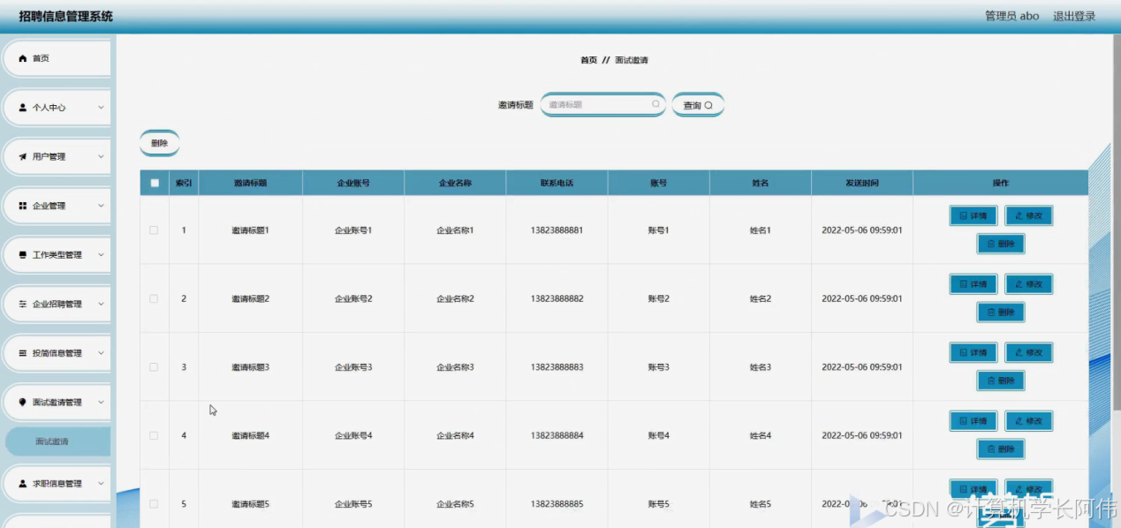
Task: Click the pin icon beside 面试邀请管理
Action: pyautogui.click(x=23, y=402)
